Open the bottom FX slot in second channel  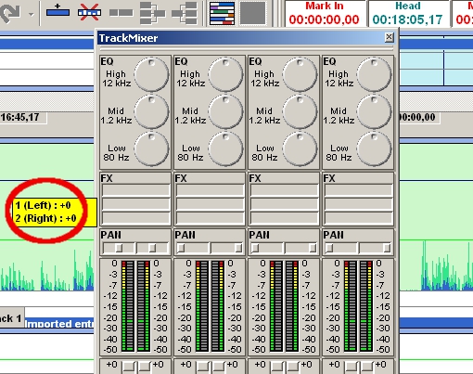[x=210, y=218]
